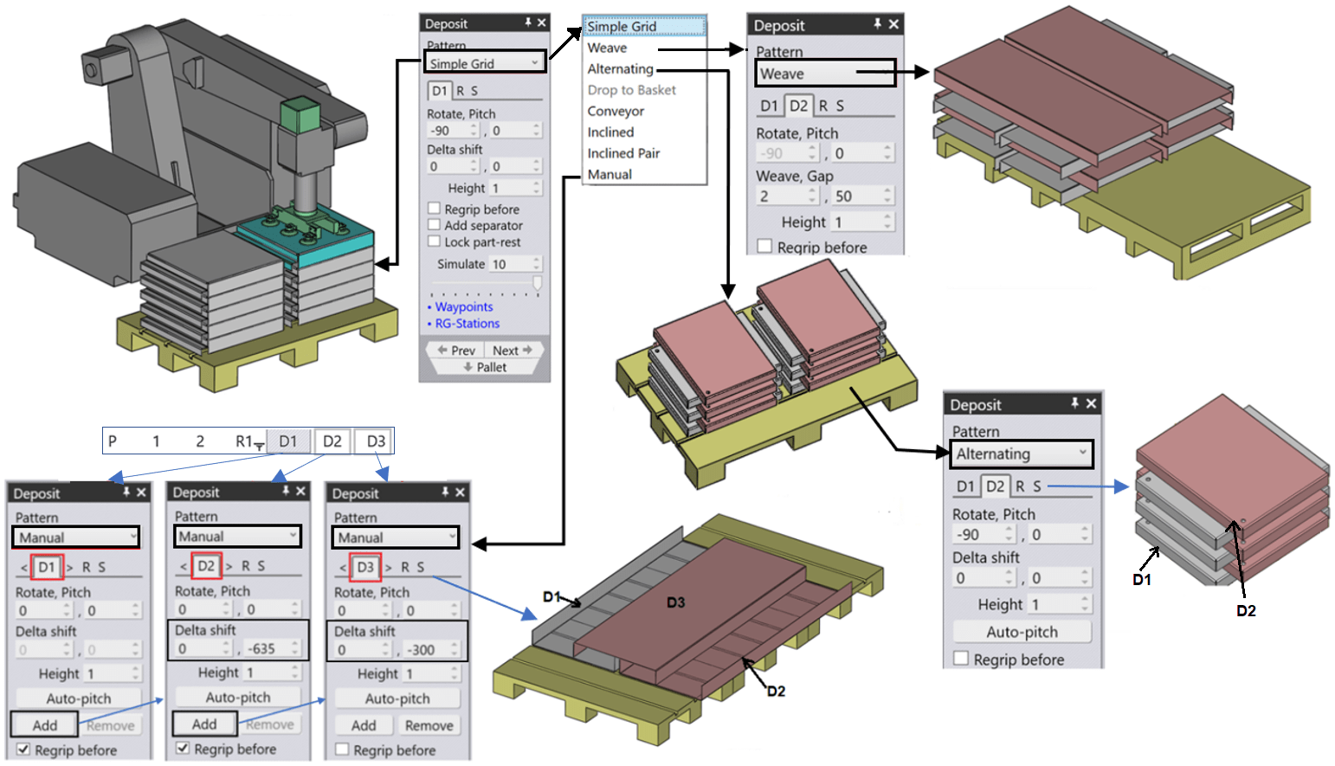Click the Simulate slider handle
Screen dimensions: 1335x766
537,283
